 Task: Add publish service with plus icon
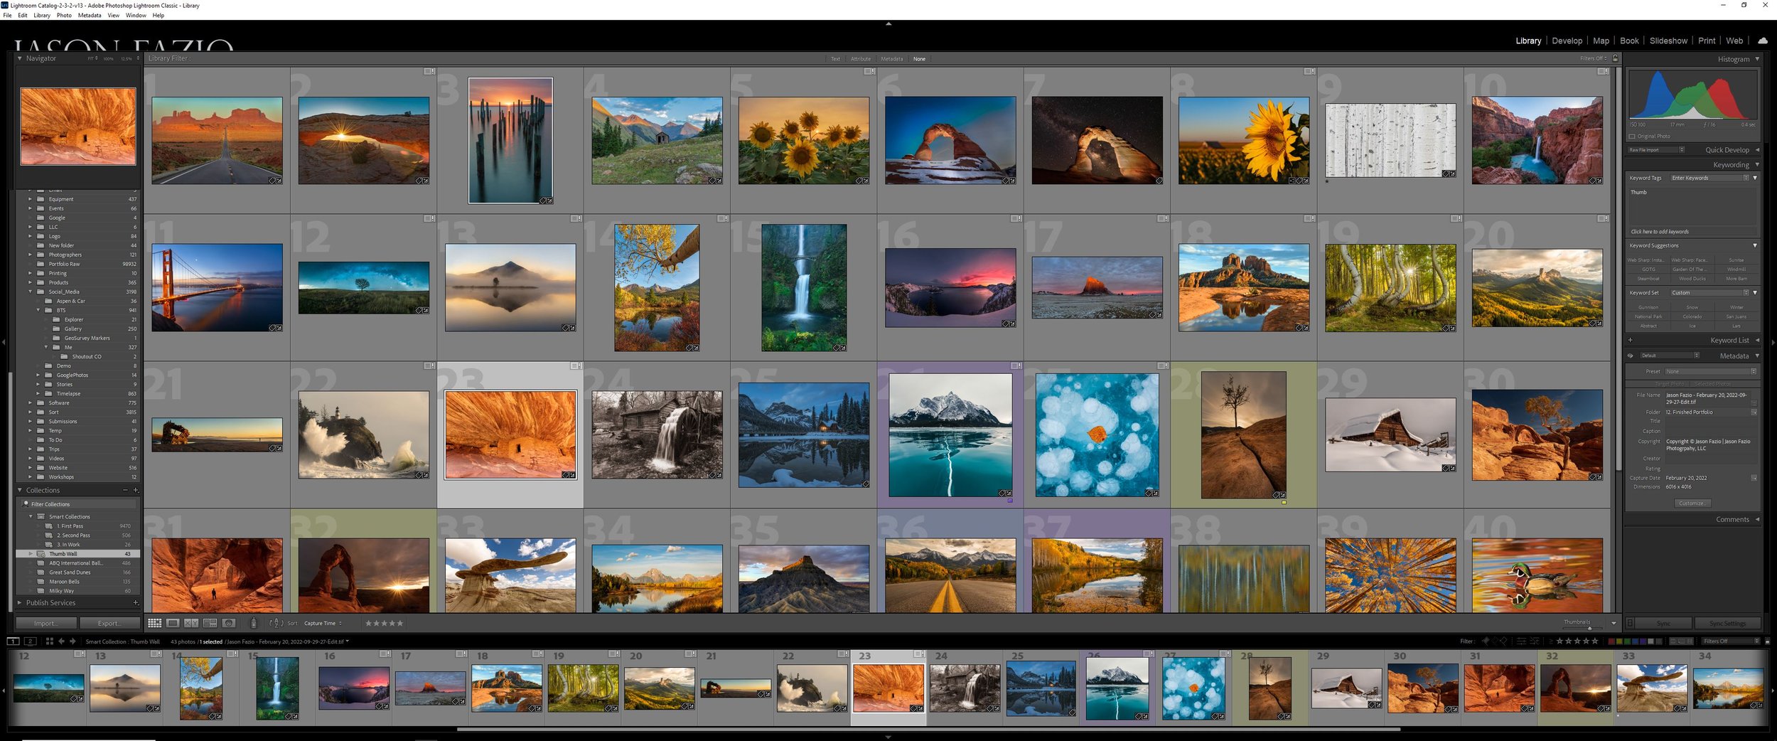(136, 602)
